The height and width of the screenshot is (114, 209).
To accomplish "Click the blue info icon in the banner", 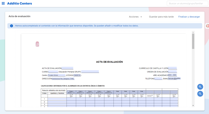I will coord(12,26).
